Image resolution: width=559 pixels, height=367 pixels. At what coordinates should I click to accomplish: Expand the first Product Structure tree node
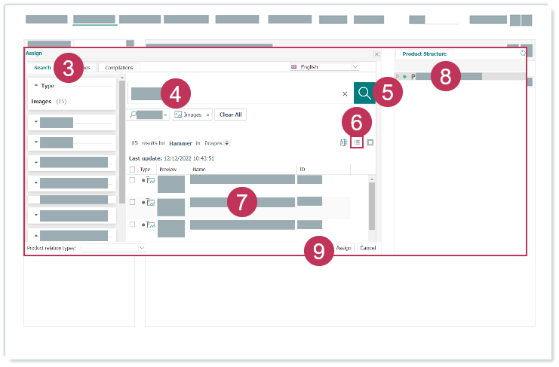pos(398,76)
